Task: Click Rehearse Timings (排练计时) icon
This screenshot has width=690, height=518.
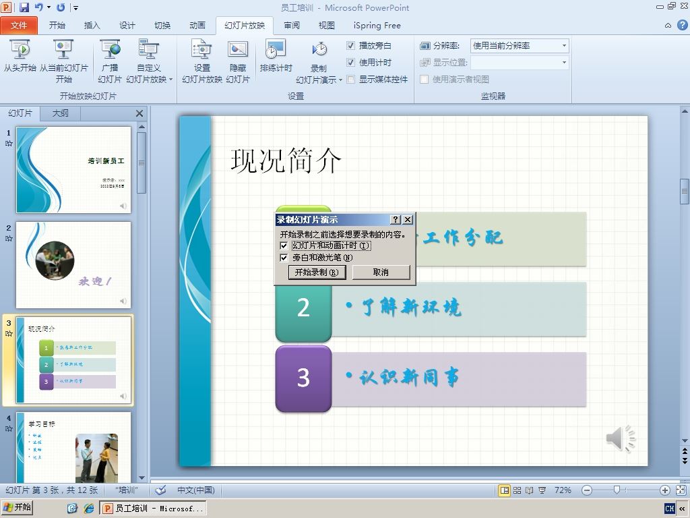Action: (x=276, y=55)
